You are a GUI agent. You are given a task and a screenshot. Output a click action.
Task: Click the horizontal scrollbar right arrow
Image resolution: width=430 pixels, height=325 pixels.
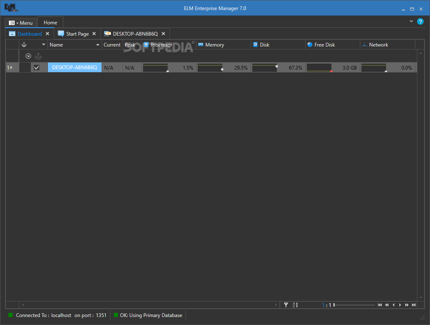pos(276,305)
